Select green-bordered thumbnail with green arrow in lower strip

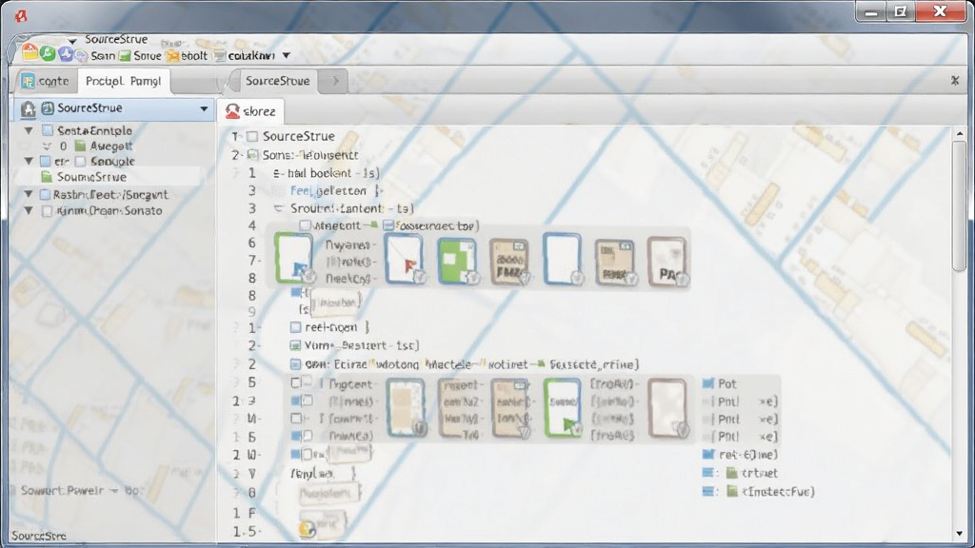[x=563, y=407]
